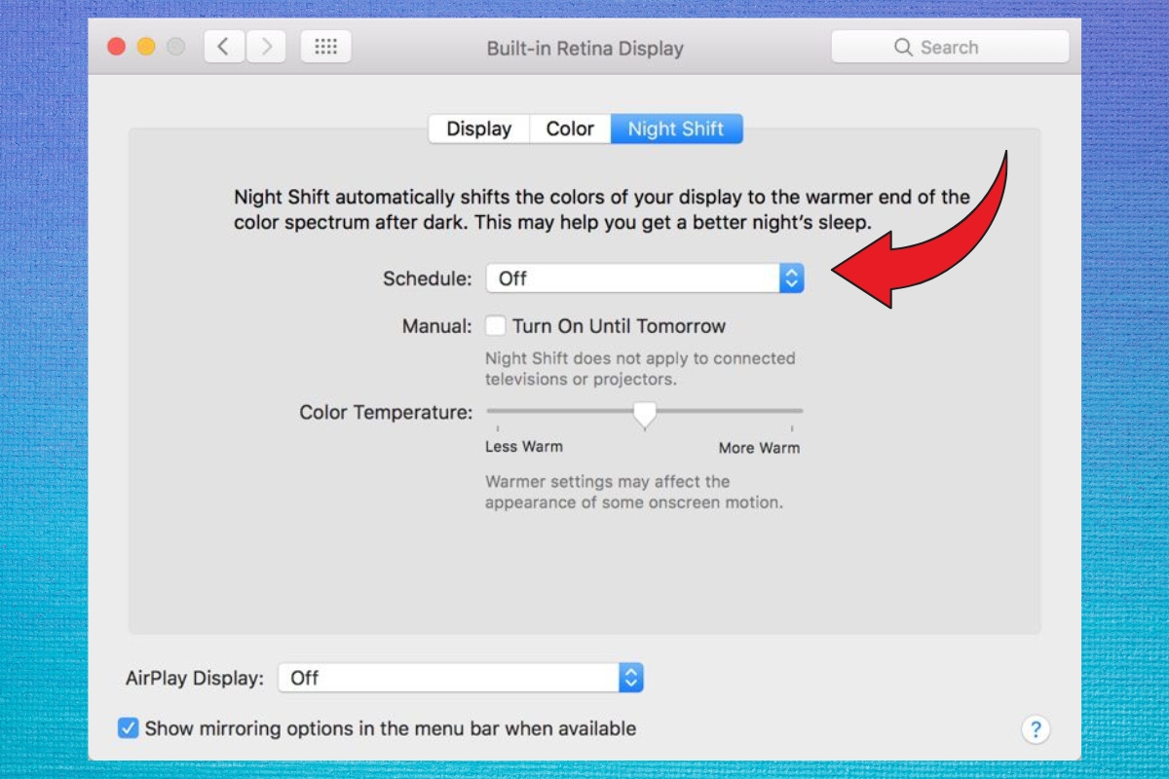This screenshot has width=1169, height=779.
Task: Click AirPlay Display dropdown's blue arrows
Action: (631, 678)
